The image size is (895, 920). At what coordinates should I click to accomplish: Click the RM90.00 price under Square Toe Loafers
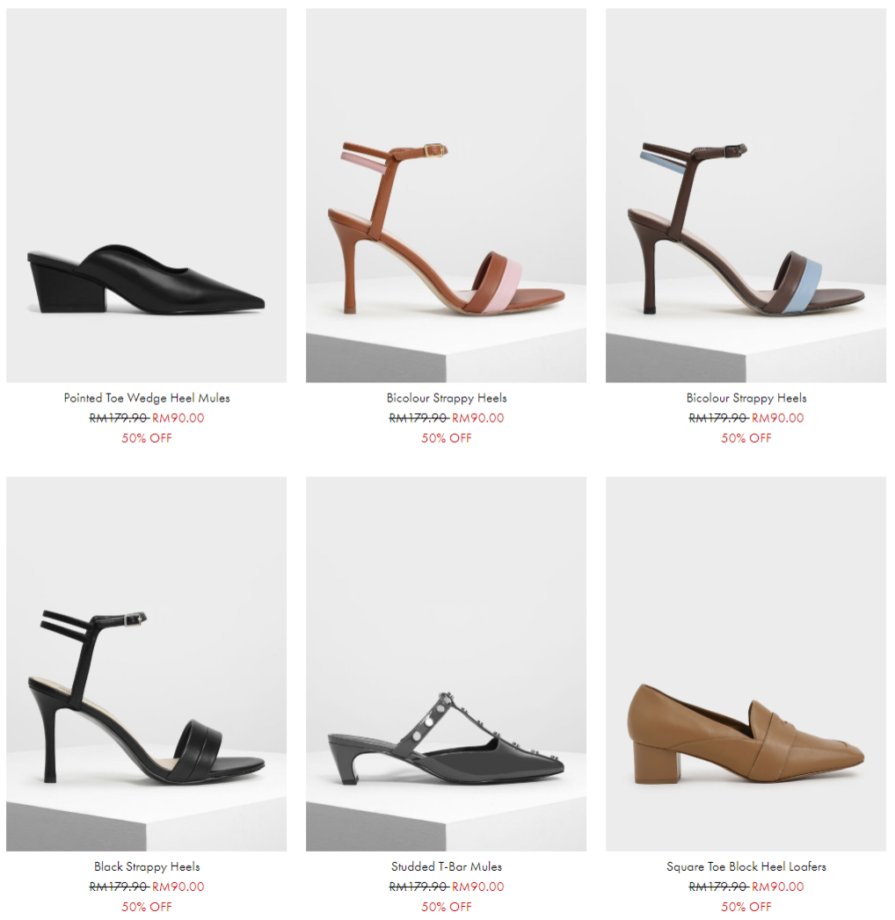click(778, 887)
